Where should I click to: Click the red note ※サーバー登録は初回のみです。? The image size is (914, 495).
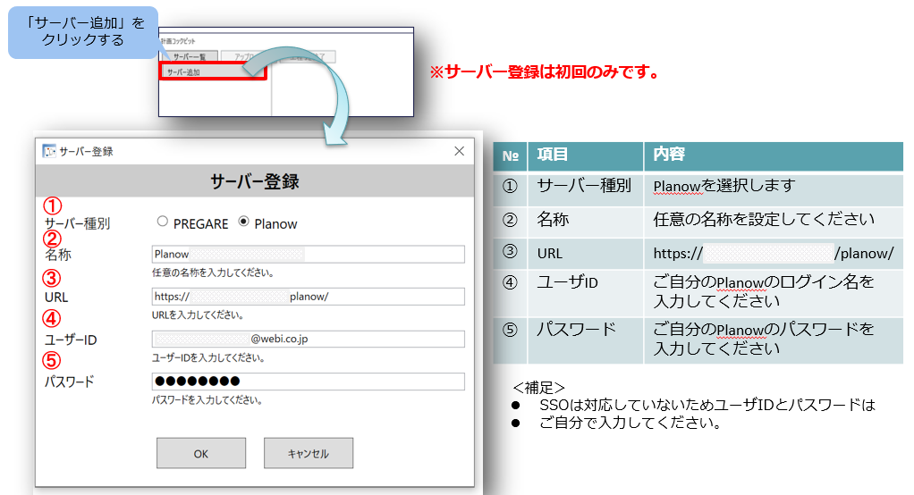pos(545,72)
